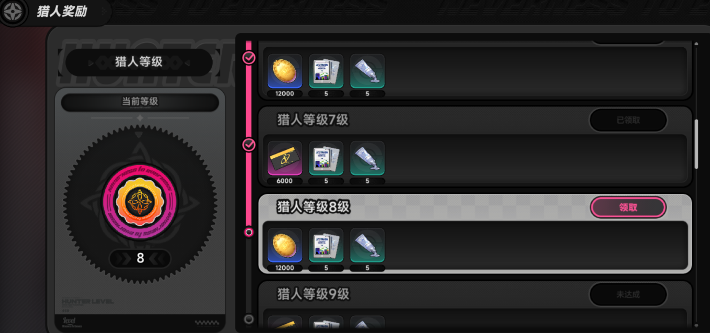Image resolution: width=710 pixels, height=333 pixels.
Task: Tap the paint tube item in level 8 row
Action: (x=367, y=245)
